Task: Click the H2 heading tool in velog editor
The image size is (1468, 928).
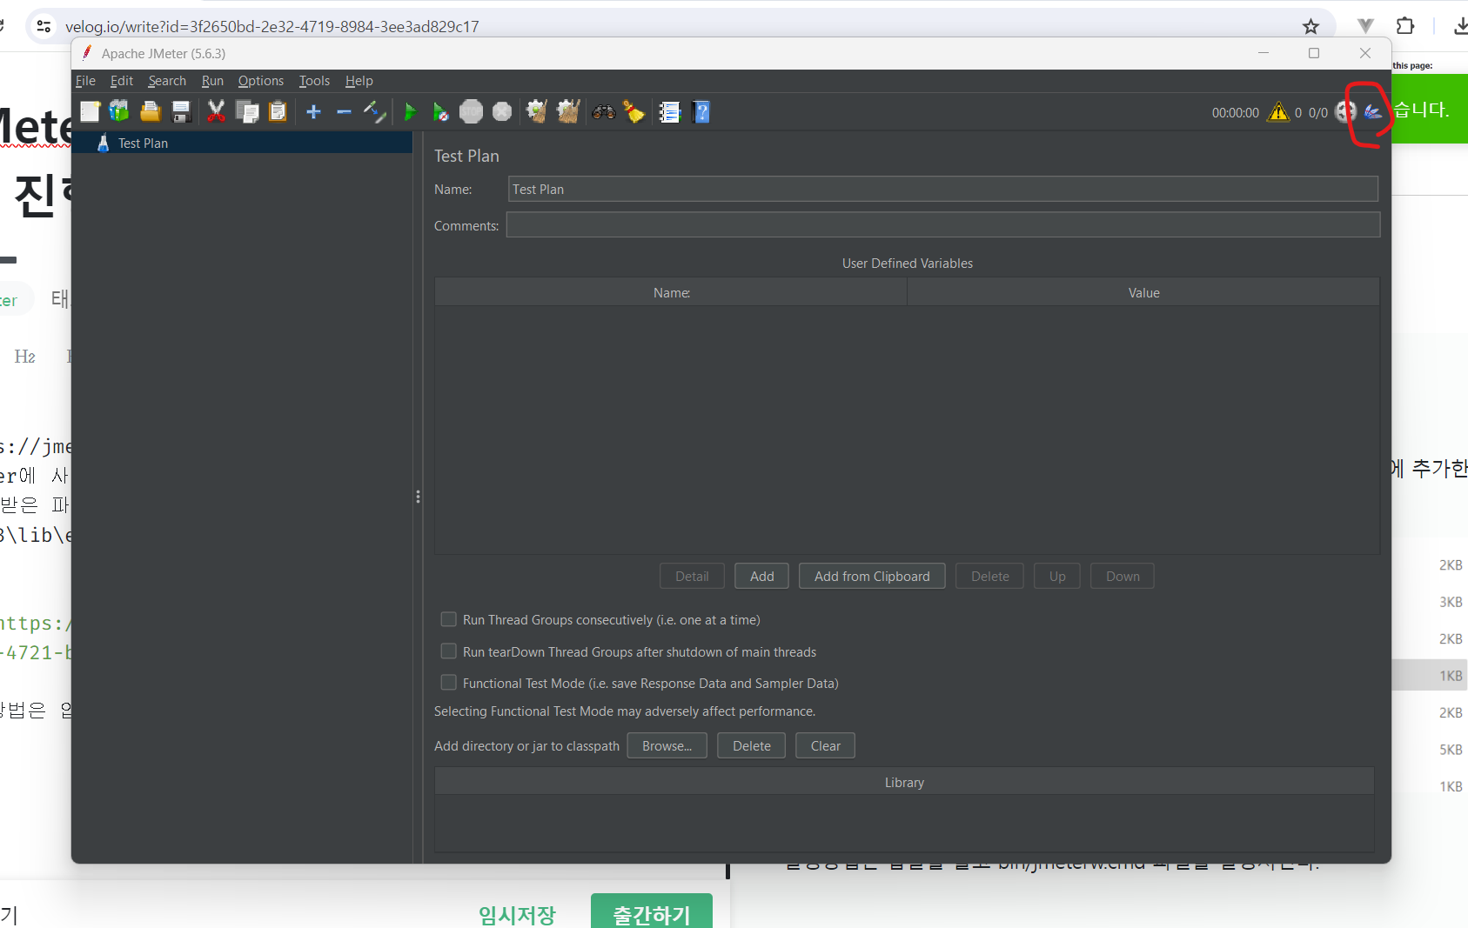Action: (24, 356)
